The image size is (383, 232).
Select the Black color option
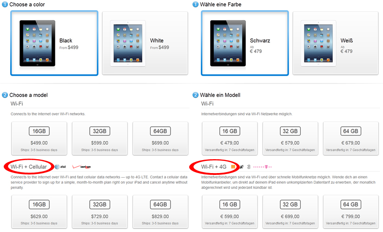click(54, 43)
